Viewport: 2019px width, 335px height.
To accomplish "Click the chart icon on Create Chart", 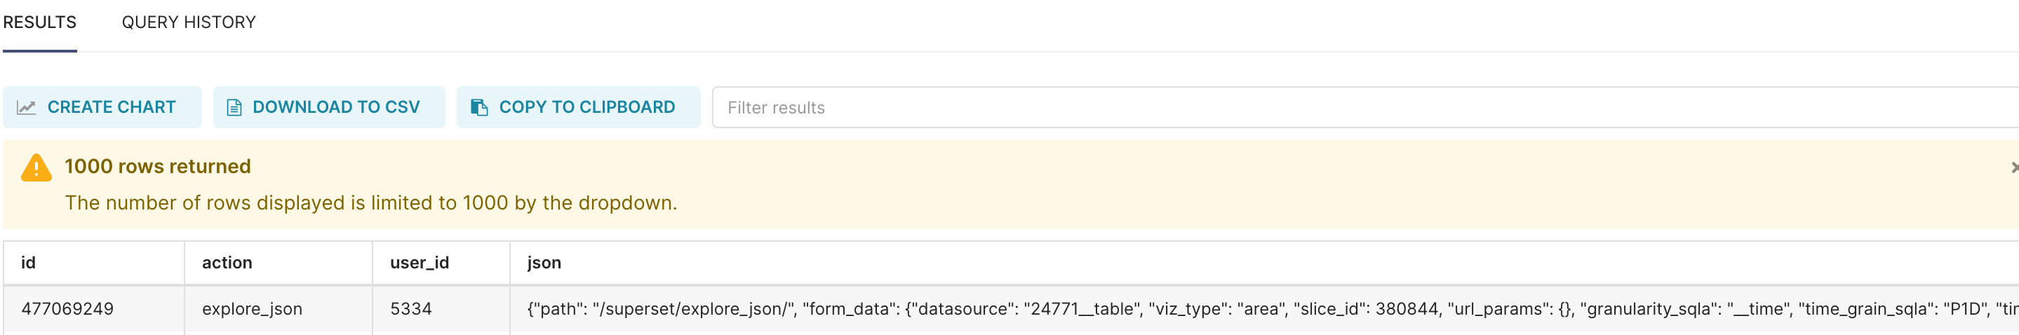I will point(27,107).
